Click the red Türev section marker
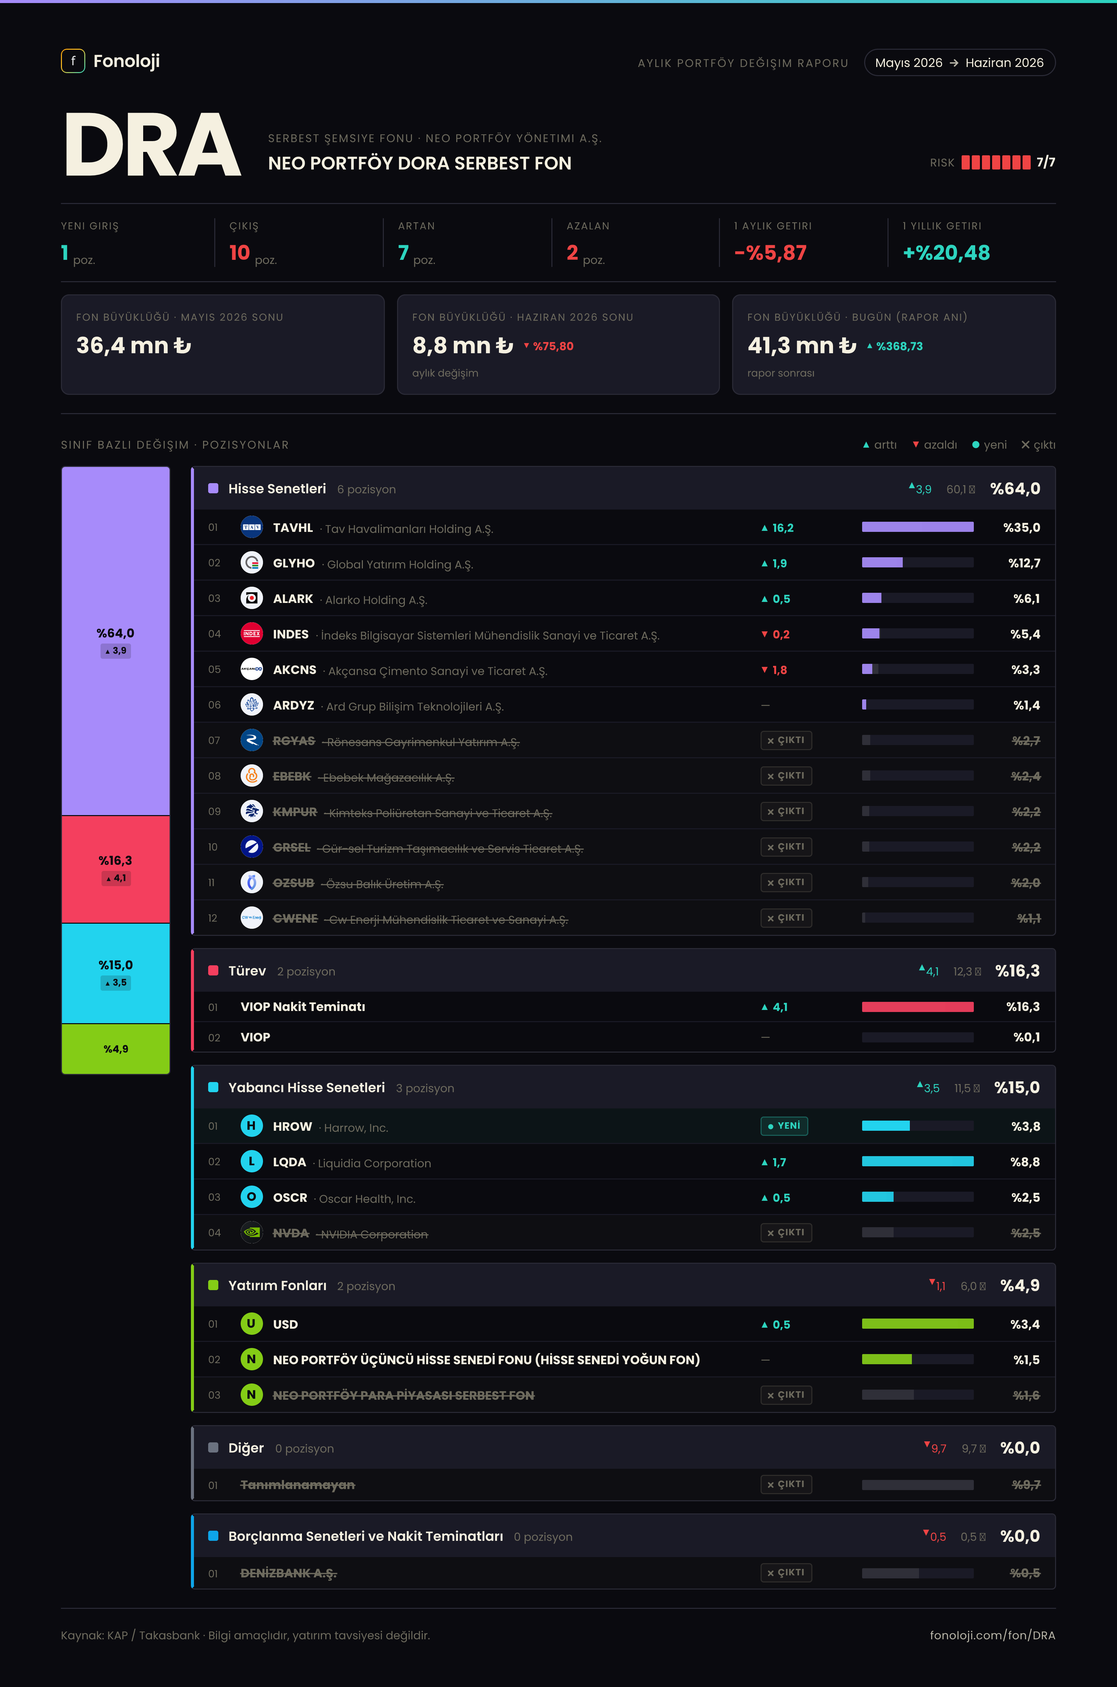1117x1687 pixels. [x=213, y=971]
